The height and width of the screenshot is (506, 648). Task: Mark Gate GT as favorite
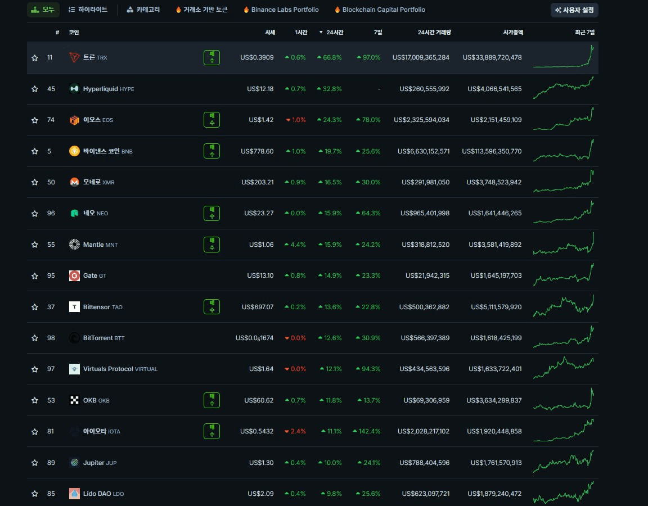point(35,276)
